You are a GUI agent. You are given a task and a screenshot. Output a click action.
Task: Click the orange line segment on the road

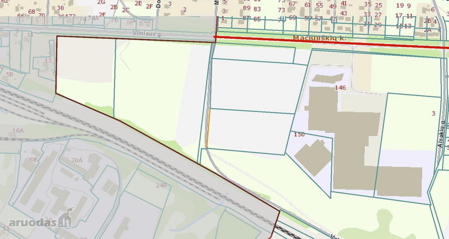pos(208,128)
